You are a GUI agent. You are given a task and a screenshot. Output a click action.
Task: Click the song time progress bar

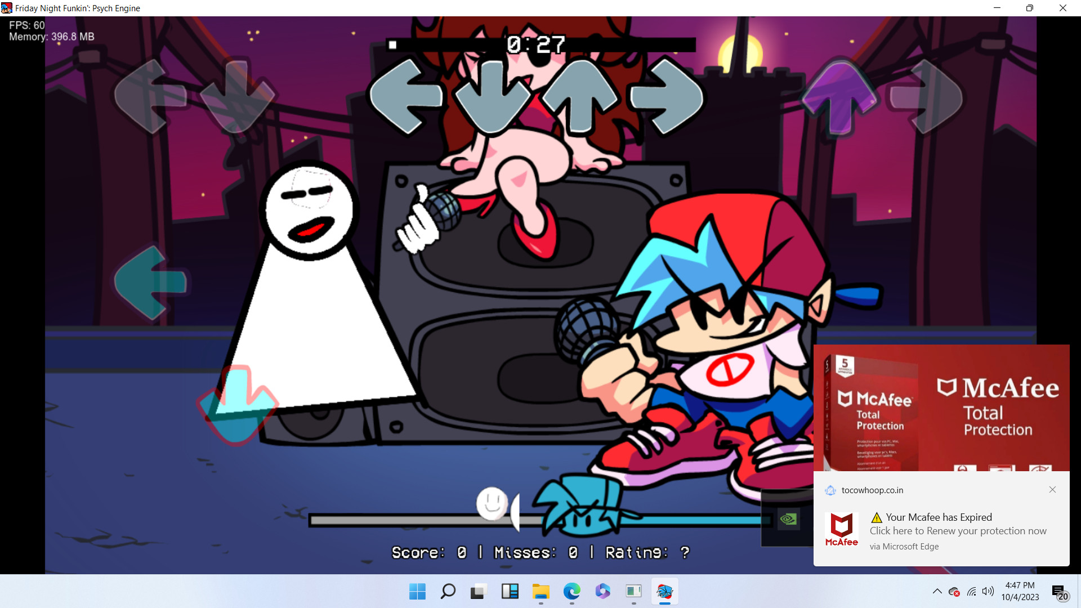tap(540, 45)
